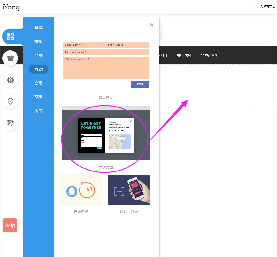Switch to the 高级 category
Viewport: 277px width, 257px height.
point(39,97)
